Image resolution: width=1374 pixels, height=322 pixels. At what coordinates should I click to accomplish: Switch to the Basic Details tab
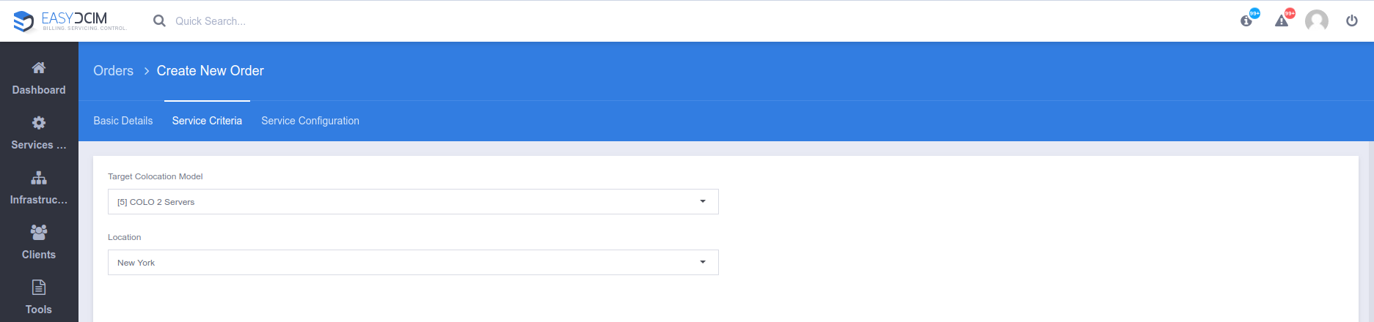123,121
